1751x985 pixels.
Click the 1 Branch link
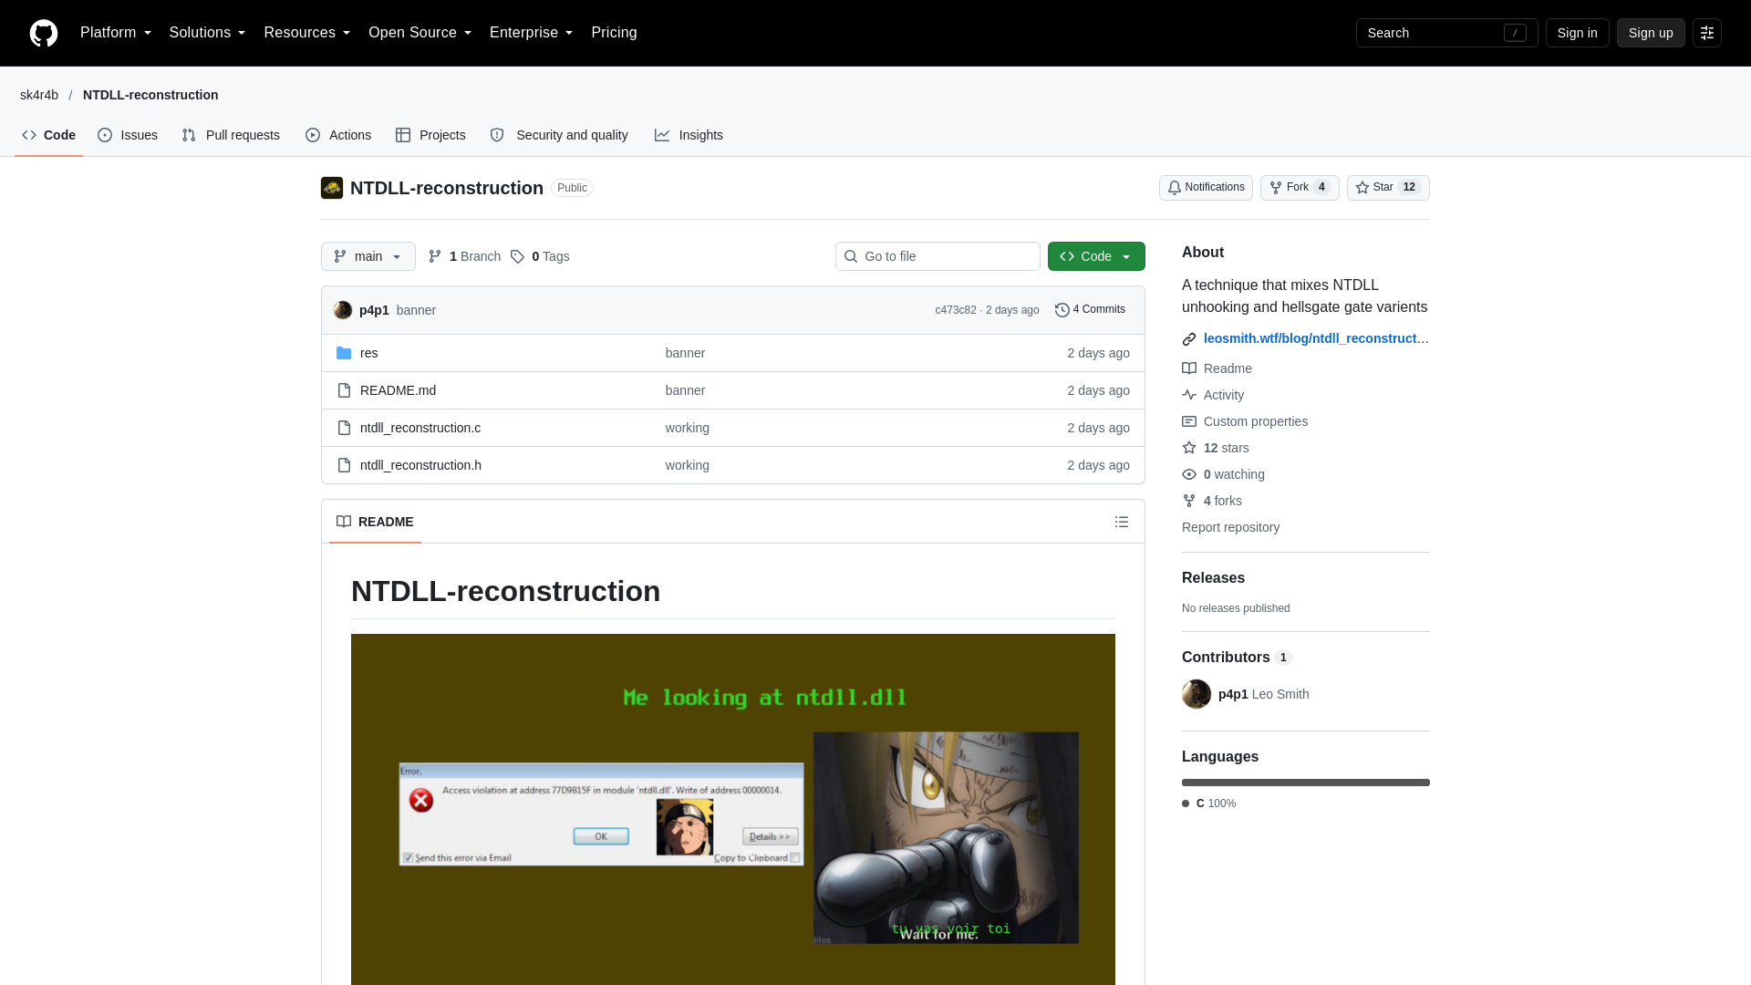pos(465,256)
